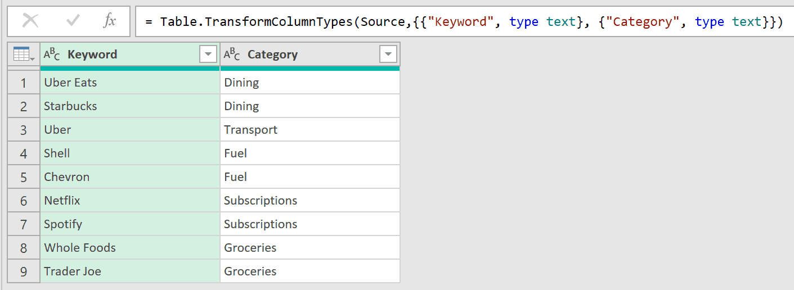794x290 pixels.
Task: Select the 'Fuel' cell in the Chevron row
Action: click(310, 177)
